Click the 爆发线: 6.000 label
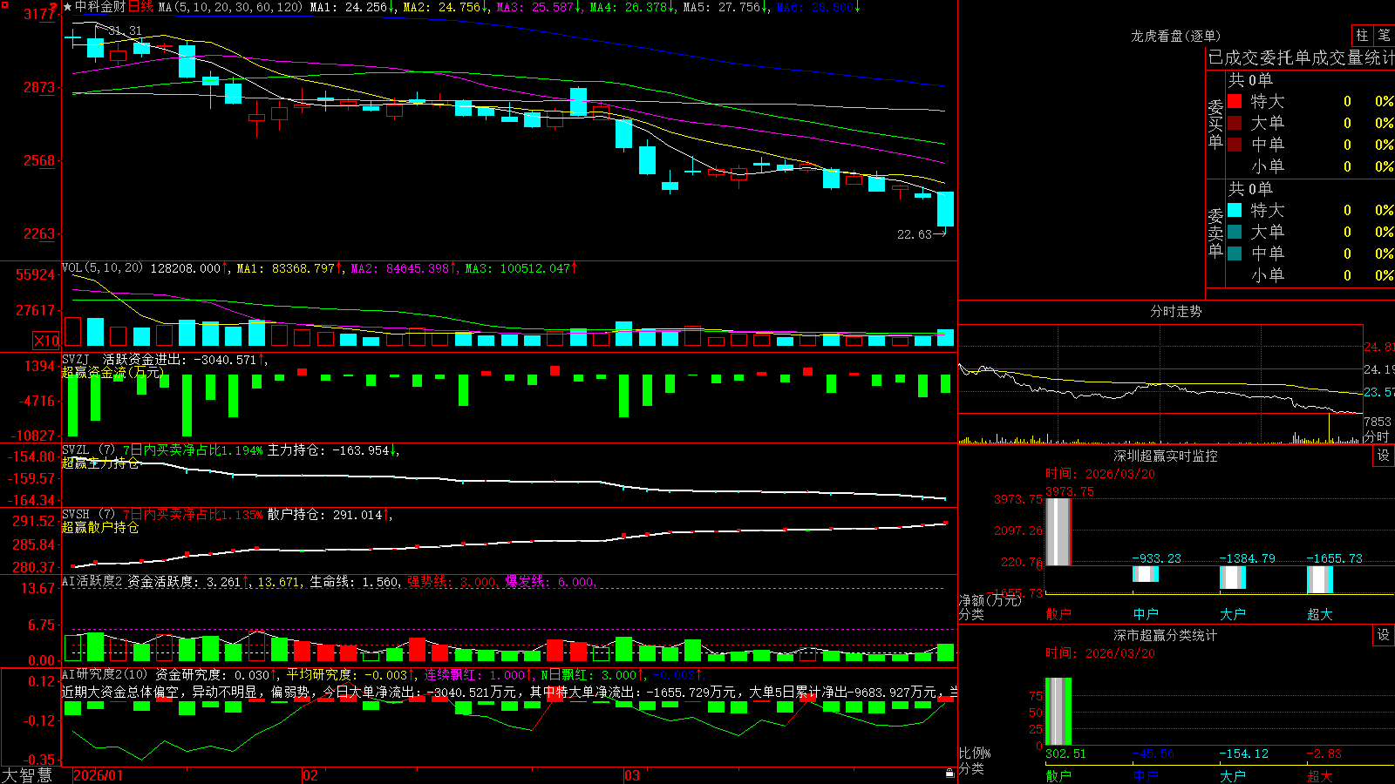The width and height of the screenshot is (1395, 784). 550,582
